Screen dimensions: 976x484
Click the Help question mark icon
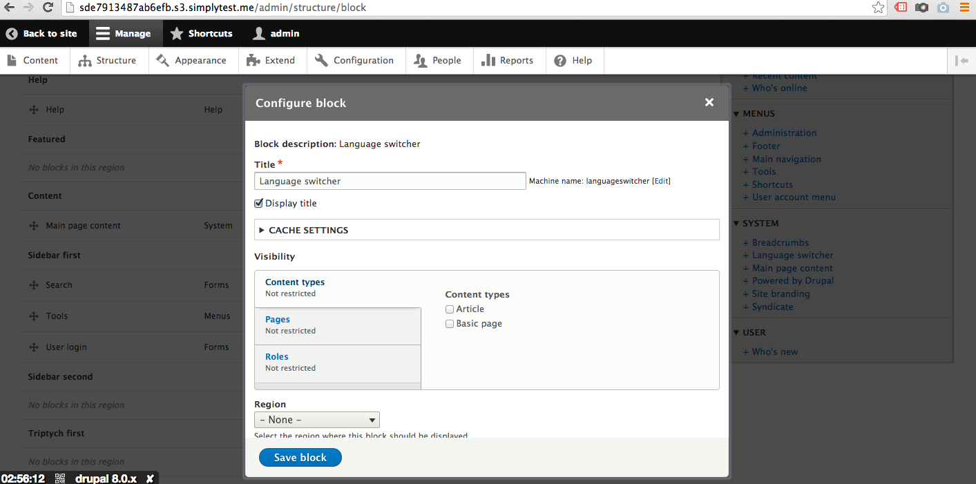[x=560, y=61]
